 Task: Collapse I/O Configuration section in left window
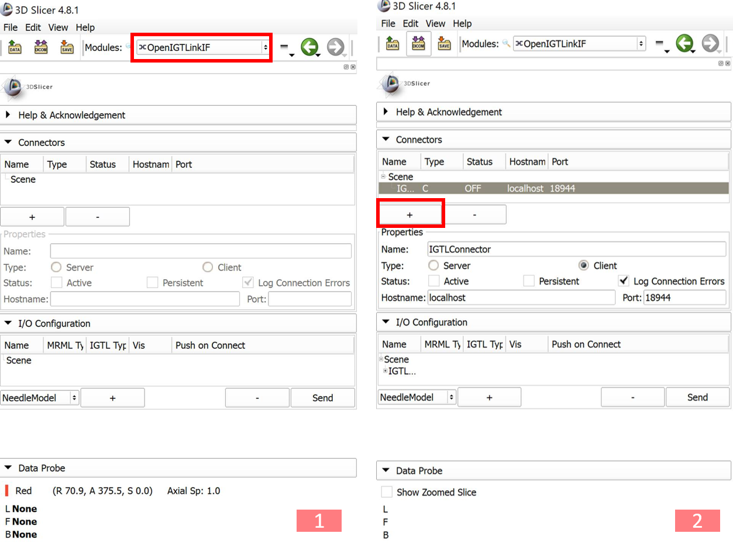click(x=178, y=324)
